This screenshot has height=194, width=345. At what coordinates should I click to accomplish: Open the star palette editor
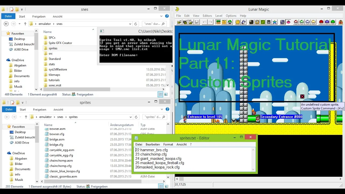coord(275,22)
